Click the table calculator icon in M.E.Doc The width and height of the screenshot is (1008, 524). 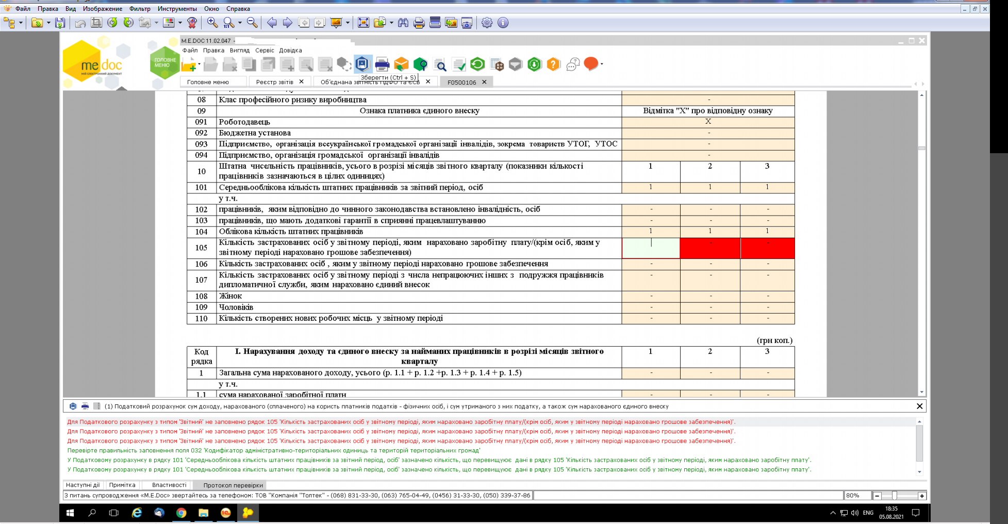click(497, 64)
